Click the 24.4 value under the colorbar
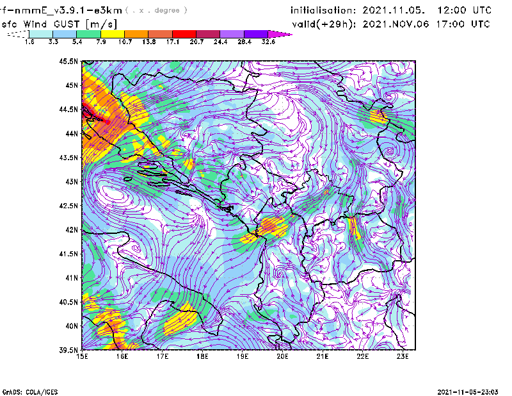The image size is (512, 396). click(220, 42)
